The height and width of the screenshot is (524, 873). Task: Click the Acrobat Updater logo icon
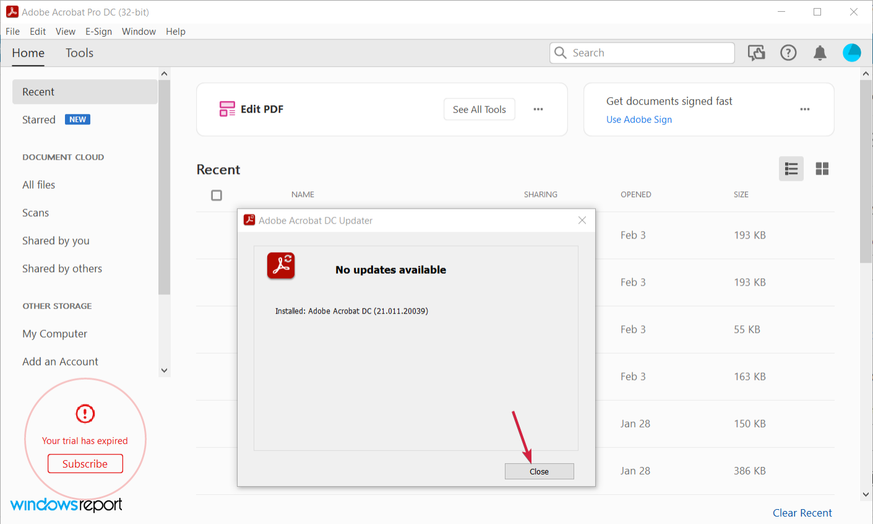(281, 266)
